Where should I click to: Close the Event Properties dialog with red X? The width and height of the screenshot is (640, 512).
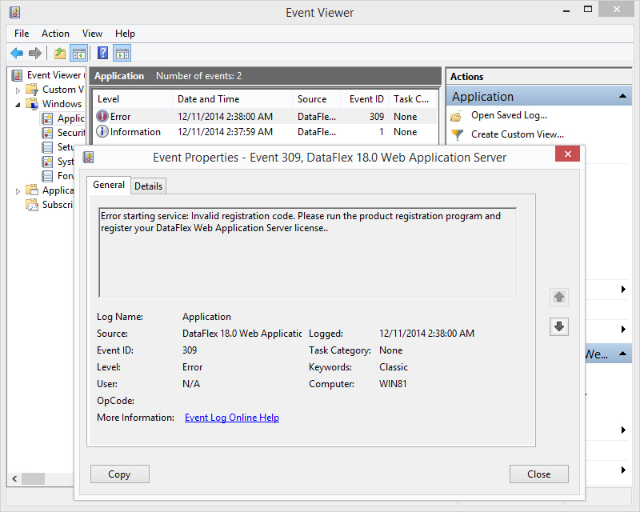[567, 154]
